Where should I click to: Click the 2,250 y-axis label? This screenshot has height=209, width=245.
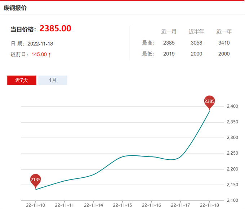point(232,153)
